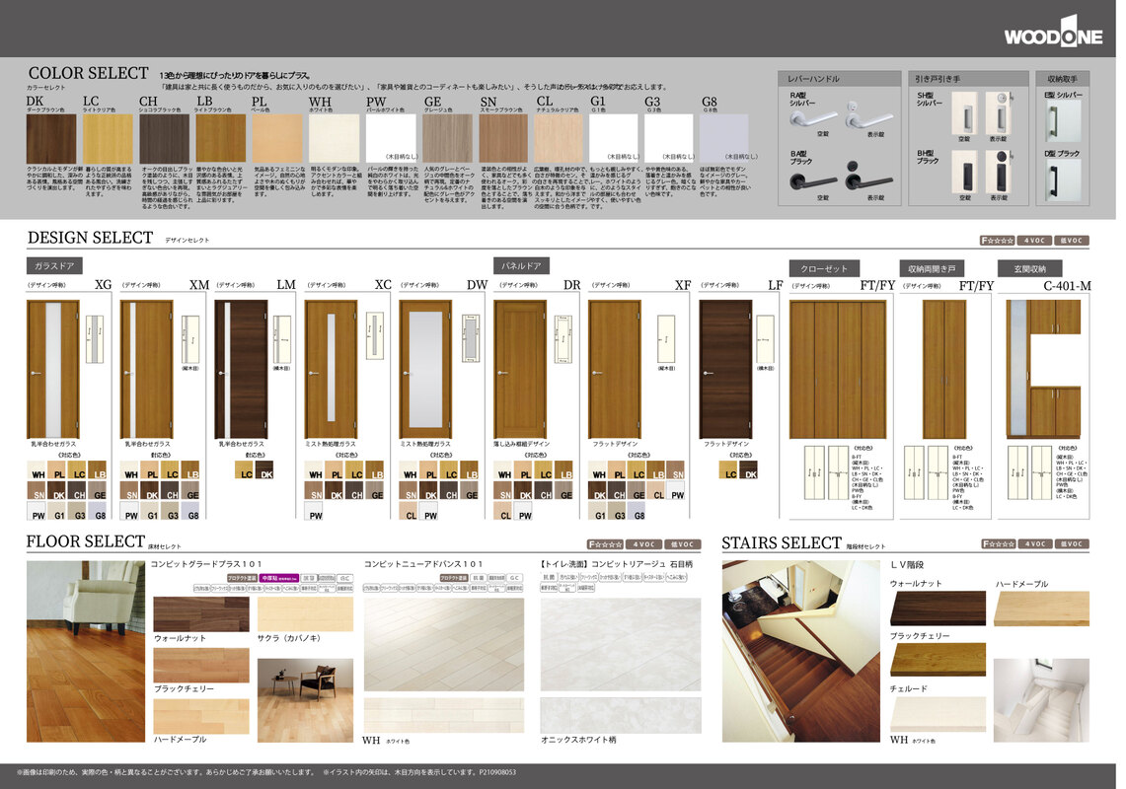Click the クローゼット category label
1126x789 pixels.
tap(824, 268)
